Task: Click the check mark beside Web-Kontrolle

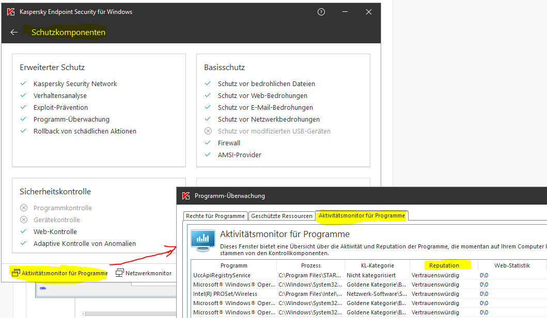Action: [x=23, y=231]
